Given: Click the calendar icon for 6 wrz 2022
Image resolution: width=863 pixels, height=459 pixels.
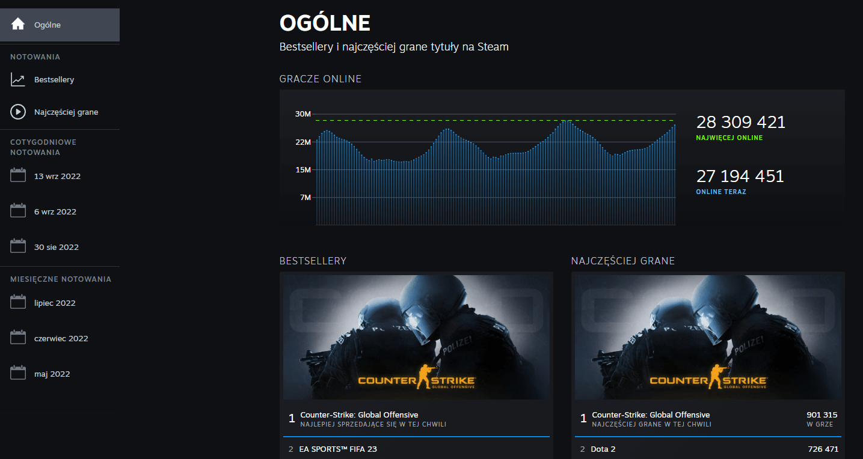Looking at the screenshot, I should point(17,210).
